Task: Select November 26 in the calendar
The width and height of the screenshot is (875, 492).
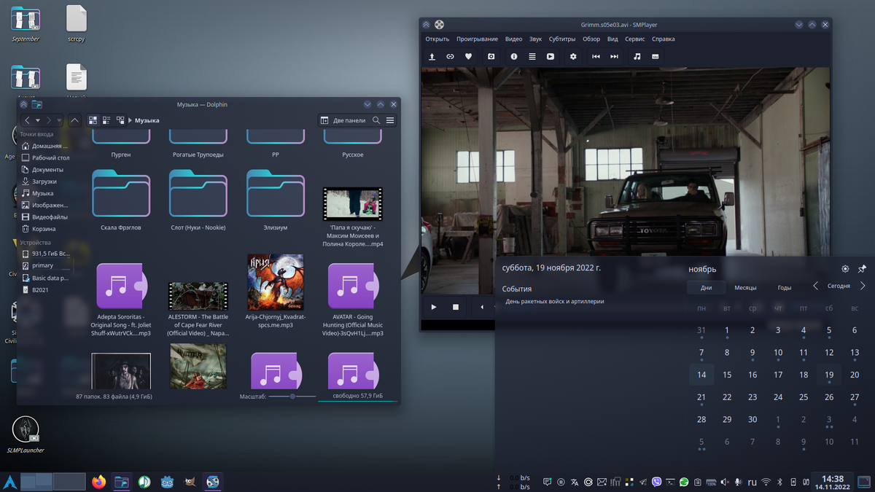Action: [x=829, y=397]
